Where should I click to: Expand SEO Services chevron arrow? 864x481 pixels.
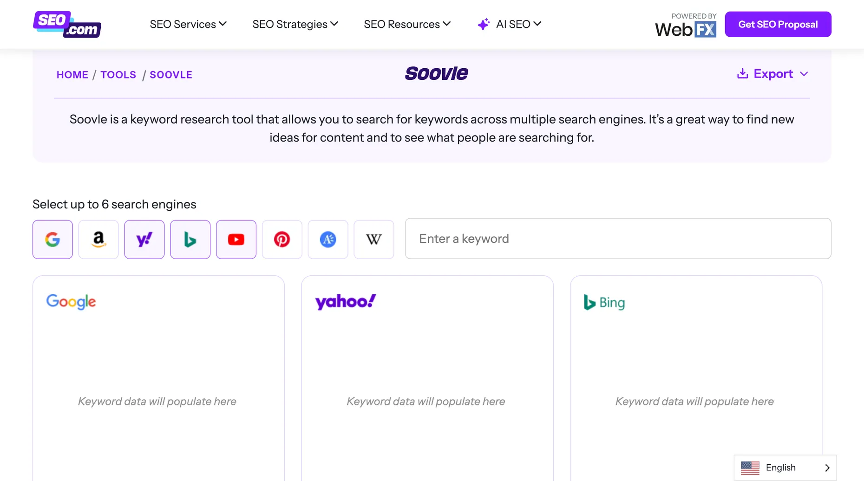pos(223,24)
